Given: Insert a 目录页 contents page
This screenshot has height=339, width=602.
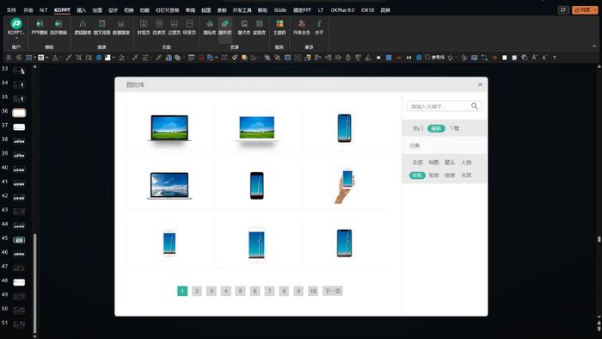Looking at the screenshot, I should click(x=159, y=28).
